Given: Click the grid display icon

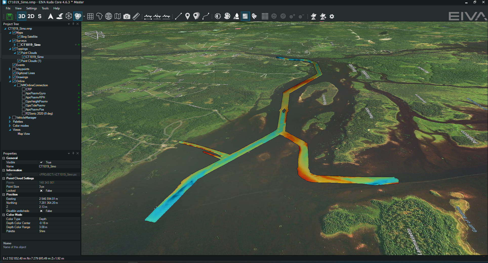Looking at the screenshot, I should click(90, 16).
